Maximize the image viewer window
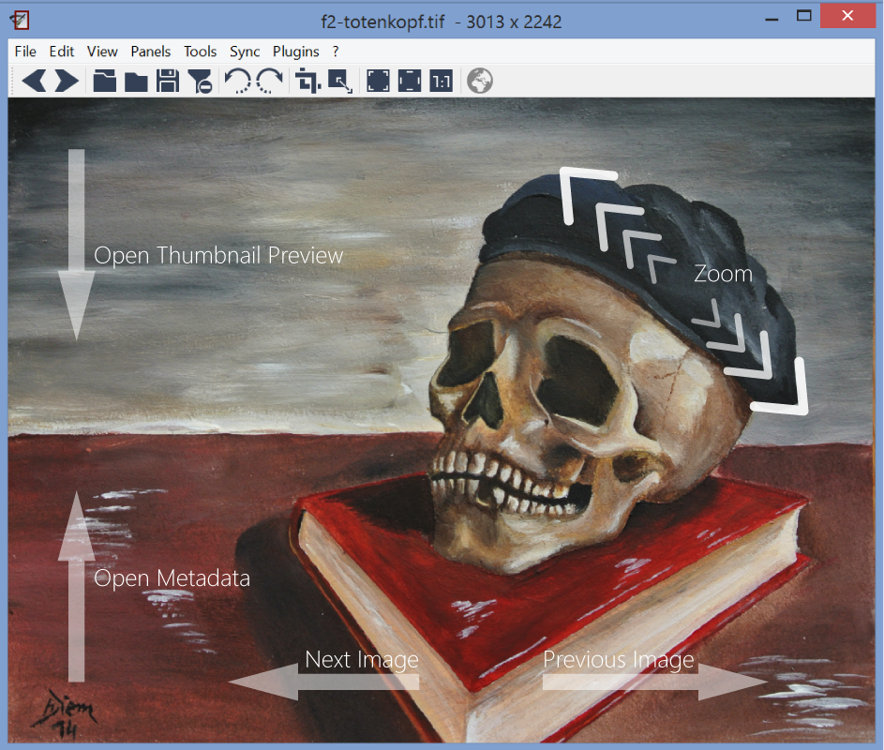 coord(804,16)
